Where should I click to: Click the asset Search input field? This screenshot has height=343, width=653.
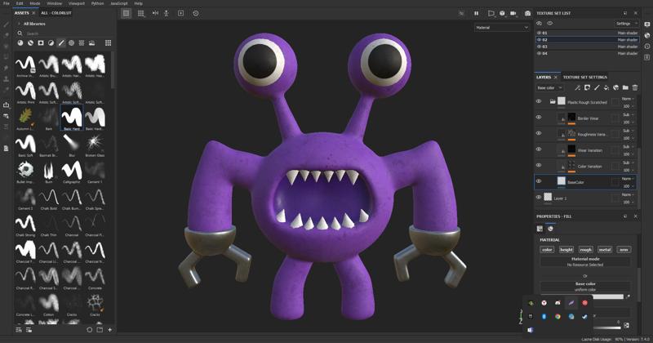tap(67, 33)
